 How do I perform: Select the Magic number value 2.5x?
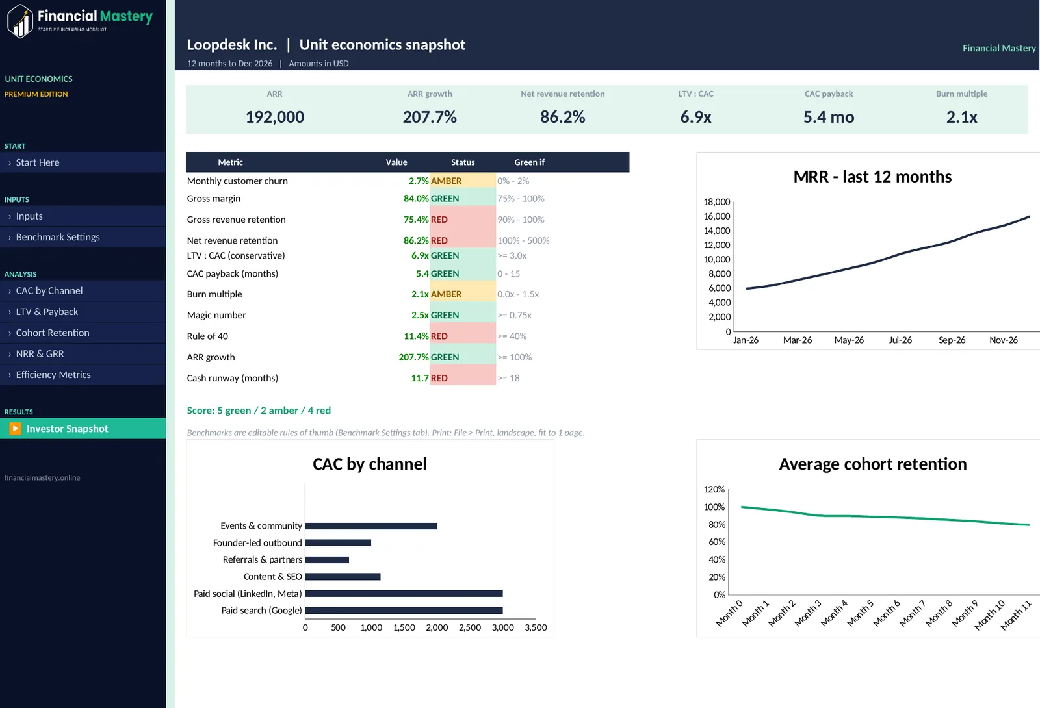[420, 315]
